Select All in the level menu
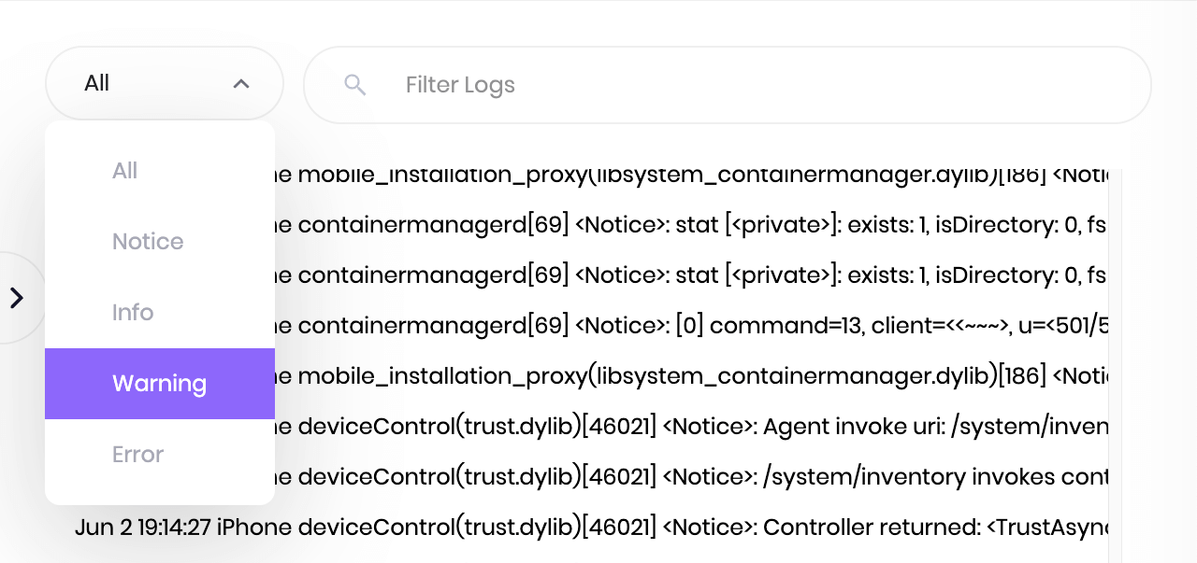This screenshot has width=1197, height=563. pos(160,171)
